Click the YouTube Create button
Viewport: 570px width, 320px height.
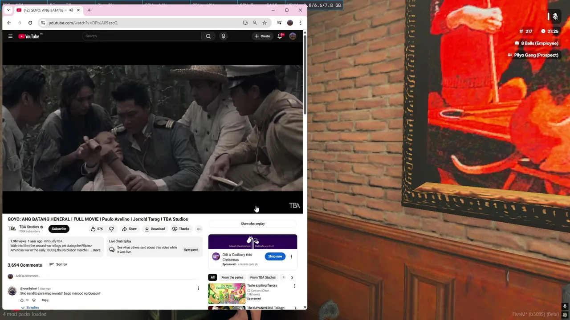point(262,36)
